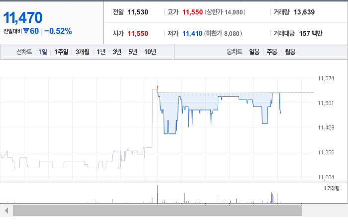Open the 일봉 candlestick chart
The height and width of the screenshot is (224, 348).
254,52
